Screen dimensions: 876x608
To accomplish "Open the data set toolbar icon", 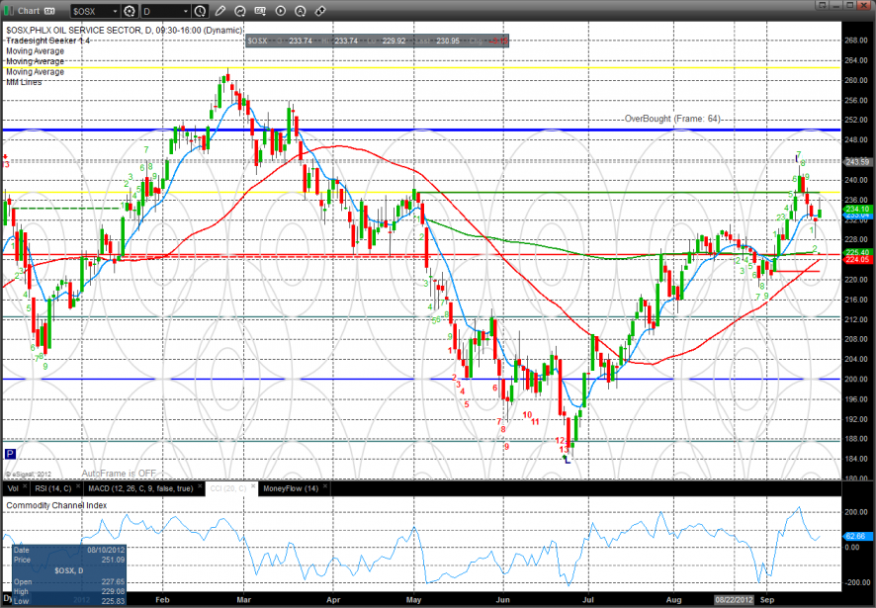I will click(260, 11).
